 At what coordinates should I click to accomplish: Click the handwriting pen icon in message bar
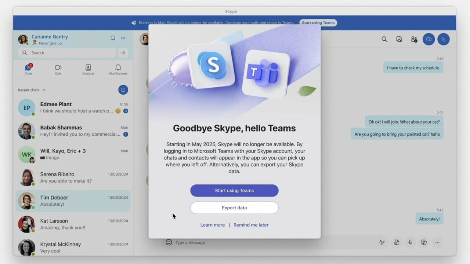[382, 242]
